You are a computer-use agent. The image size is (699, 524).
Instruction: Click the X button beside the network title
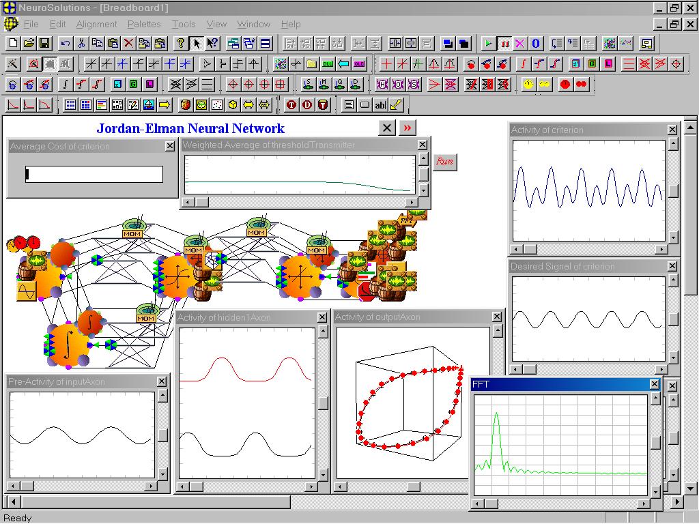(x=387, y=128)
